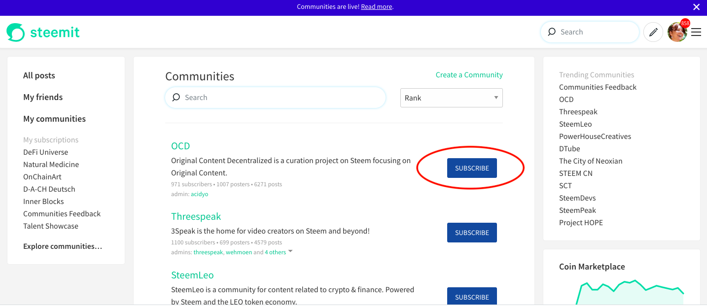The height and width of the screenshot is (306, 707).
Task: Open the Threespeak community title
Action: (x=196, y=216)
